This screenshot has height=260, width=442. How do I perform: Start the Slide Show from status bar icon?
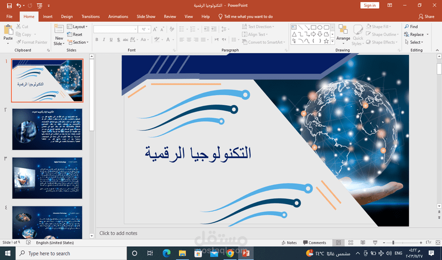point(375,242)
